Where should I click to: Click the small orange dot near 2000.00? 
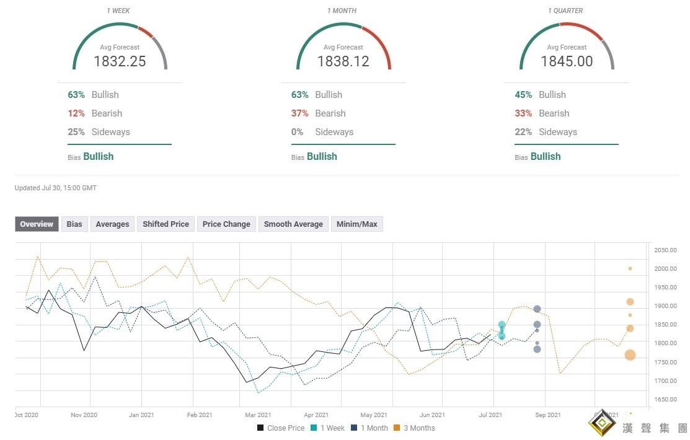(x=630, y=268)
